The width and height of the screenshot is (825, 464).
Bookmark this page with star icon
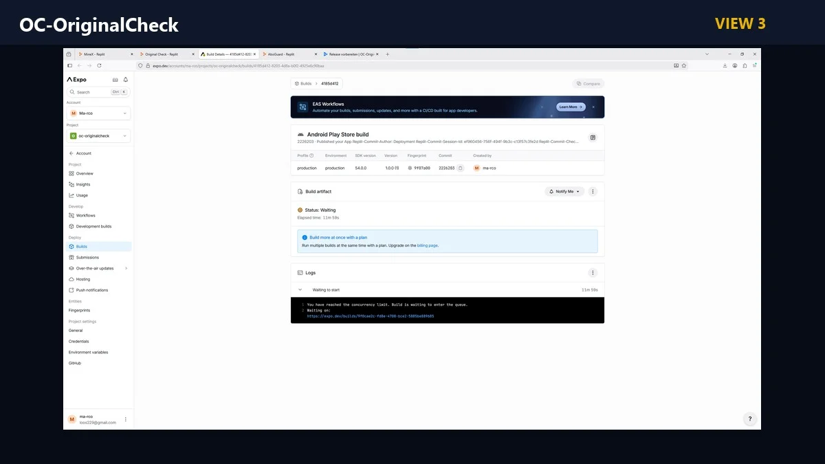tap(684, 65)
